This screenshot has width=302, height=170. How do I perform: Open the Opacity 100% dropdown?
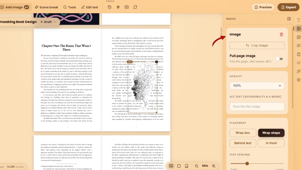(x=257, y=86)
